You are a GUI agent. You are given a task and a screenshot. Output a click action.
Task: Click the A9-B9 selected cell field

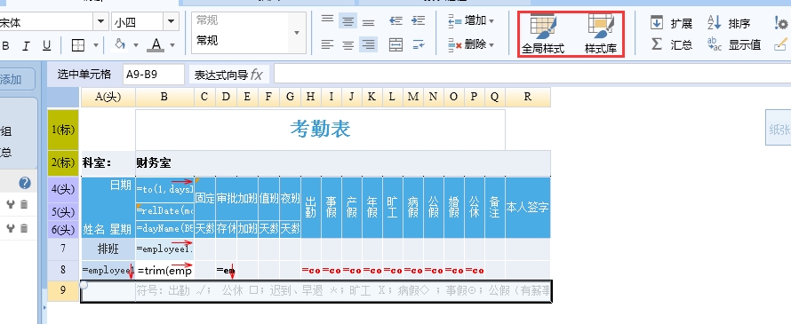(154, 75)
